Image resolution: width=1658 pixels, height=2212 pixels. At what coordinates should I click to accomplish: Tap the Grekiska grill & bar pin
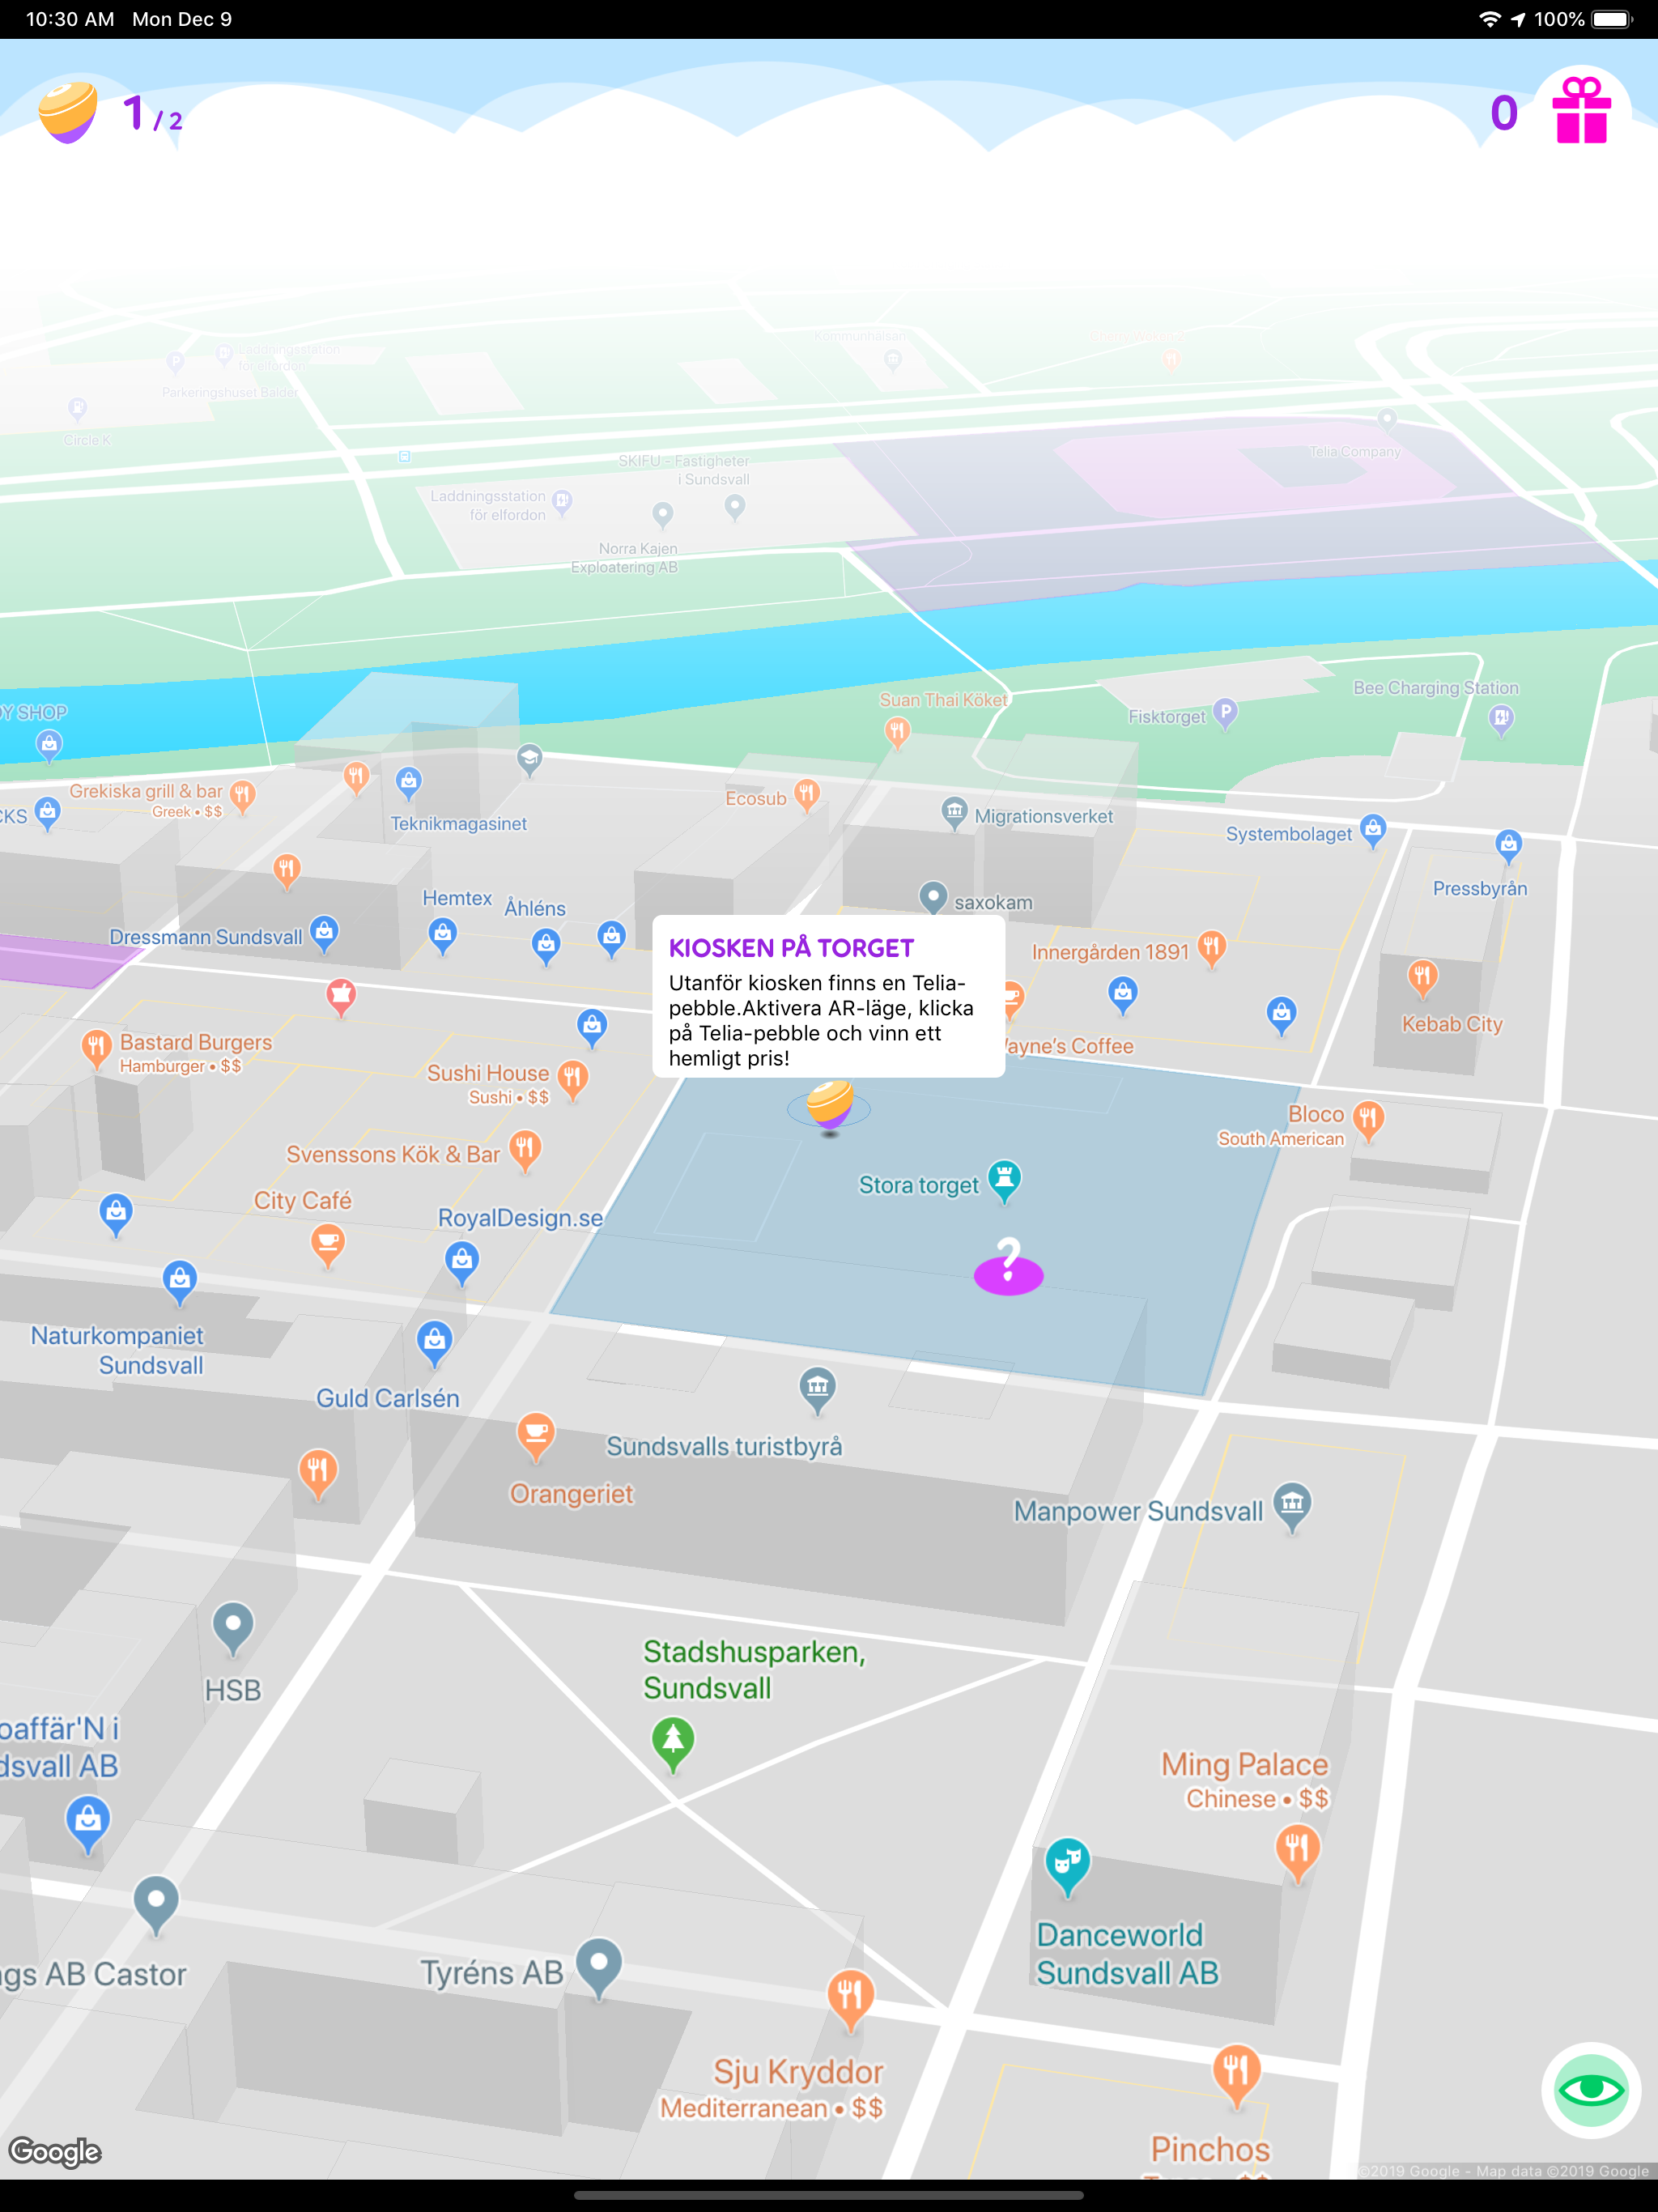pyautogui.click(x=242, y=797)
